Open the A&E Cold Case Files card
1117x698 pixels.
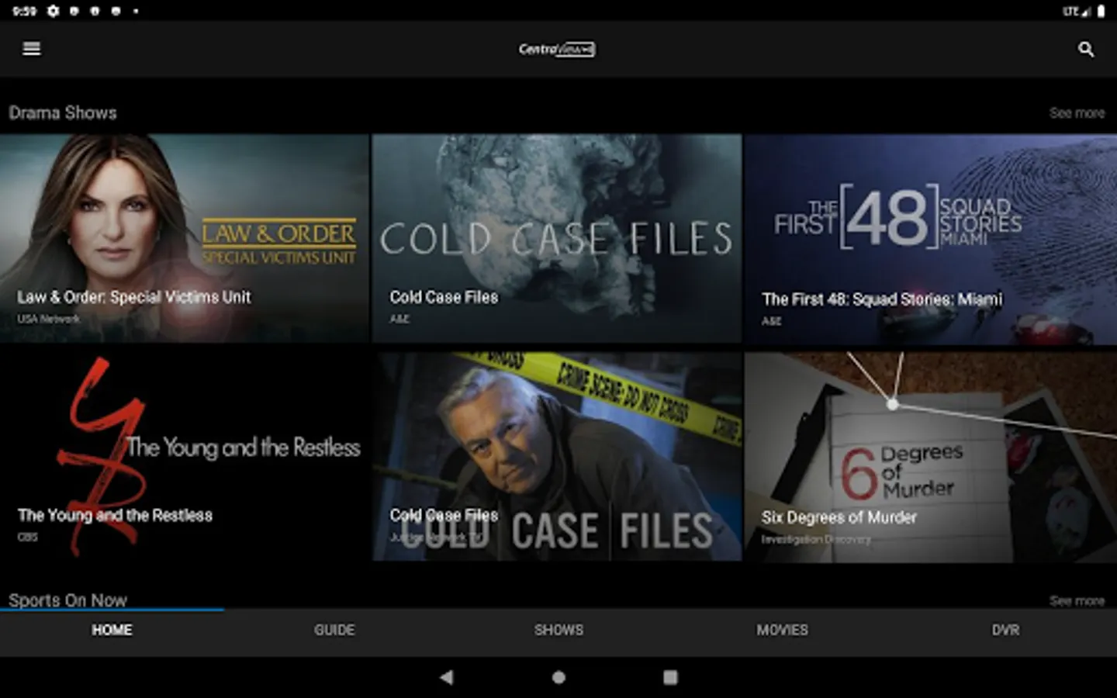point(557,239)
